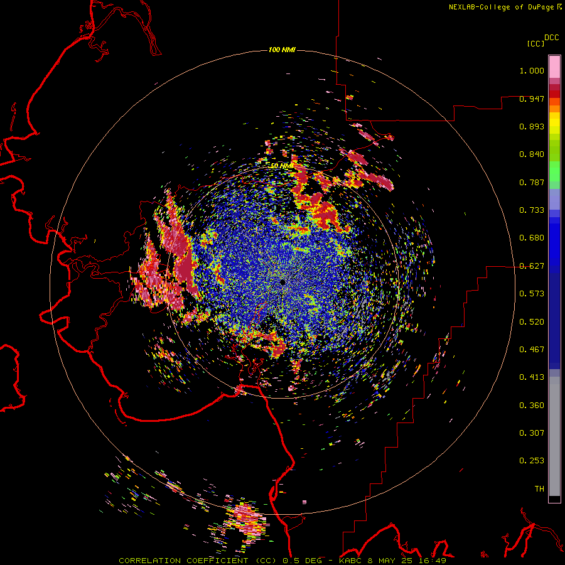Click the Correlation Coefficient caption at the bottom

click(282, 561)
